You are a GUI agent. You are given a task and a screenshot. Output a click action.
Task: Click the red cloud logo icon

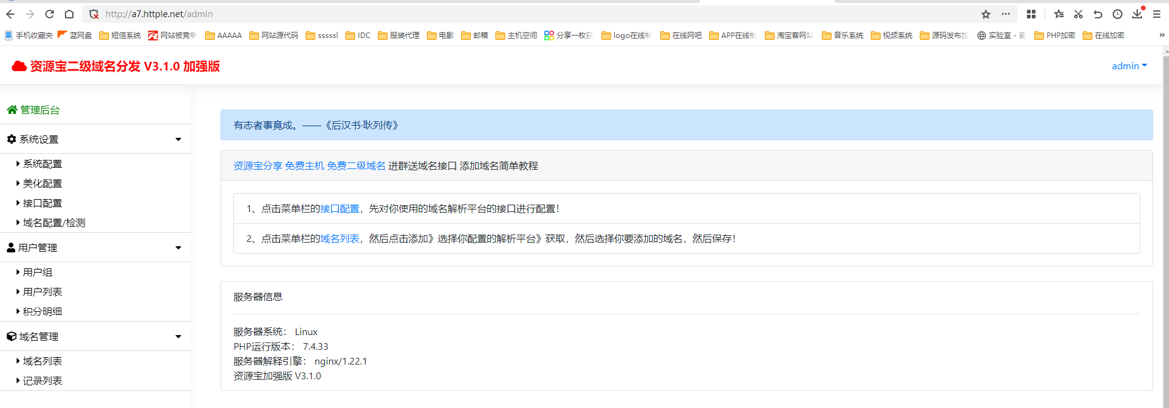tap(19, 66)
